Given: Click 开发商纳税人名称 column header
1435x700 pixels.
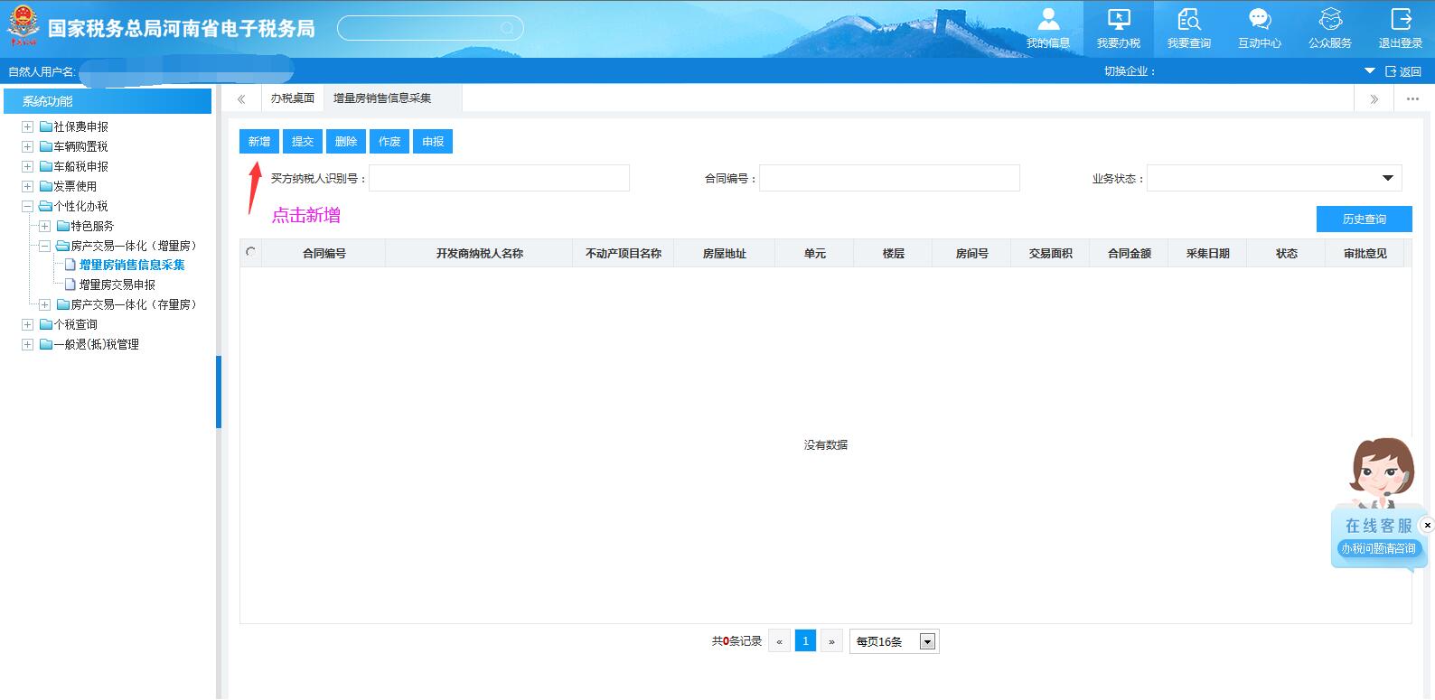Looking at the screenshot, I should pyautogui.click(x=480, y=254).
